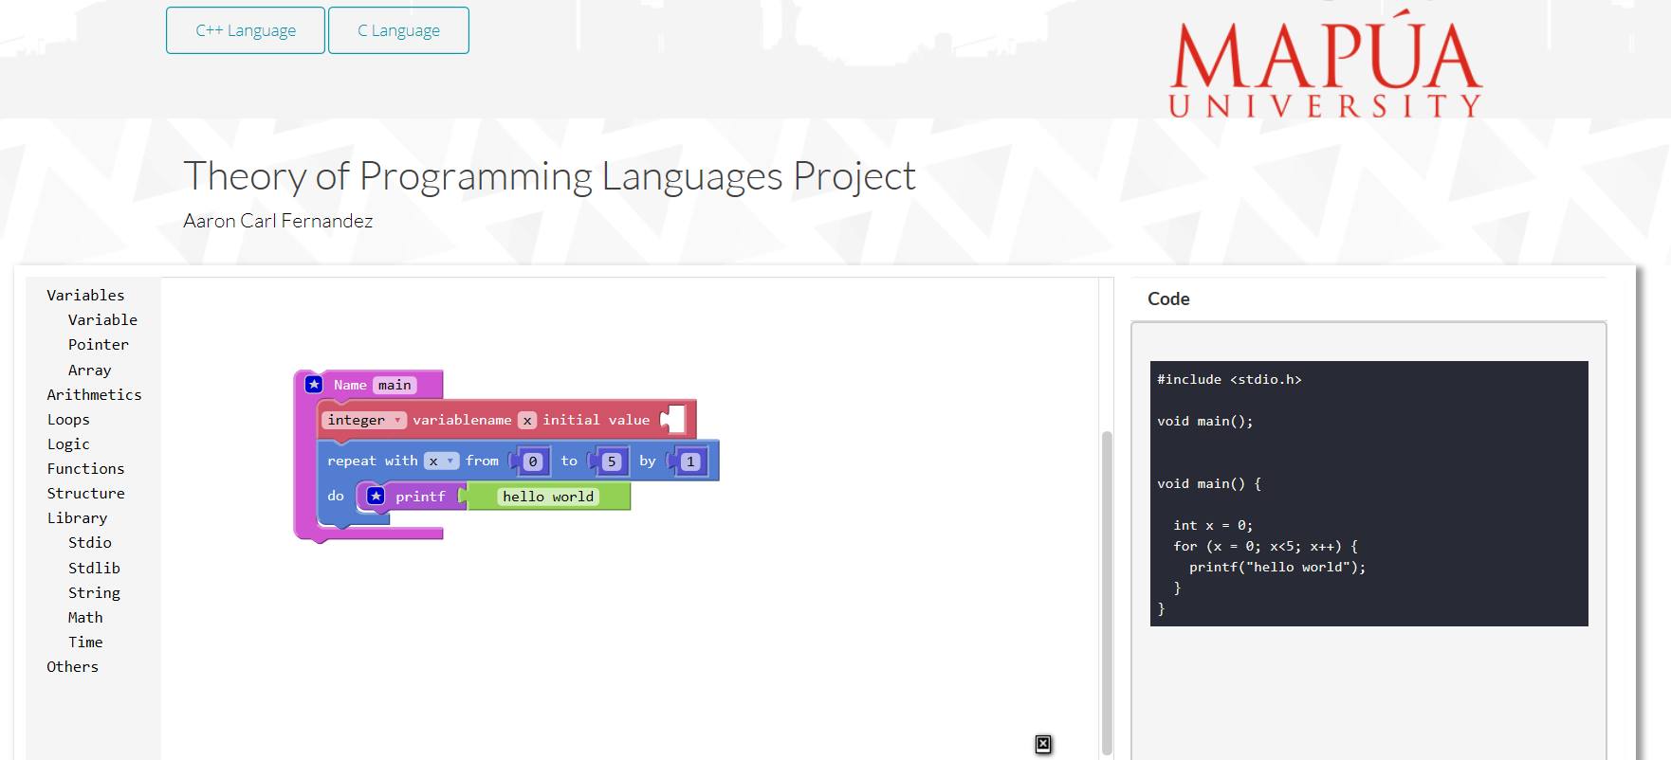Click the star icon on printf block
The image size is (1671, 760).
pos(376,496)
